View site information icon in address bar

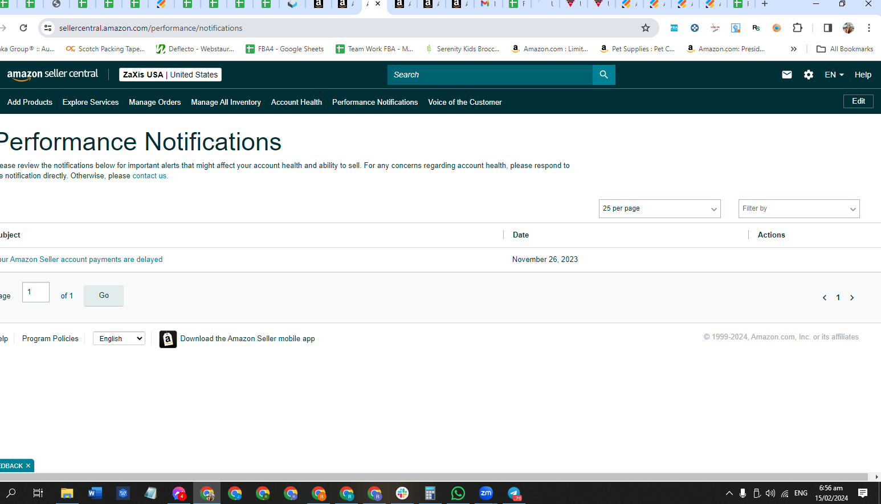click(48, 28)
